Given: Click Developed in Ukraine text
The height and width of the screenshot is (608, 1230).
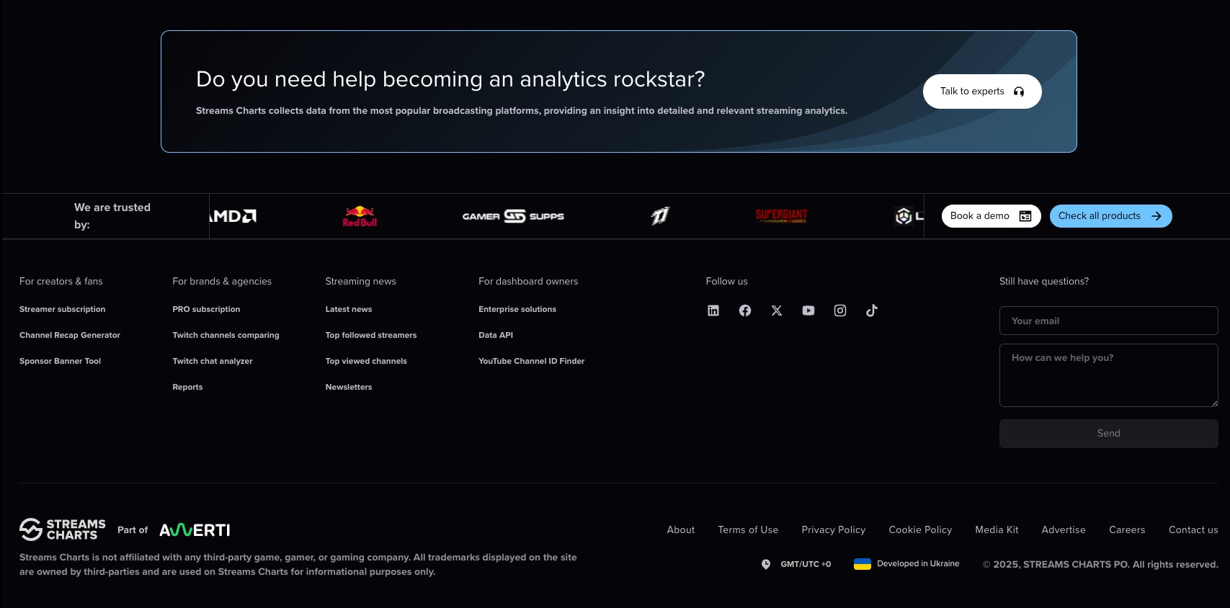Looking at the screenshot, I should coord(918,563).
